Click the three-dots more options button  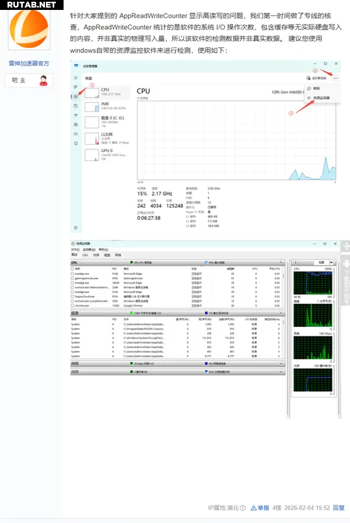(335, 78)
